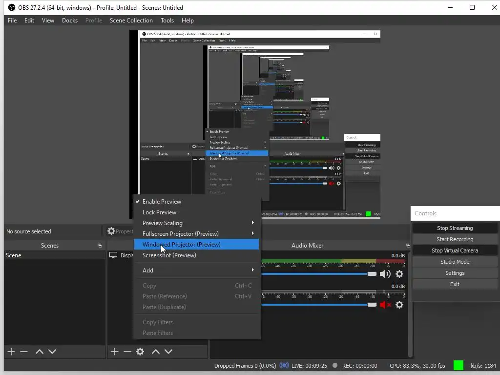Move source down with arrow icon

click(168, 352)
